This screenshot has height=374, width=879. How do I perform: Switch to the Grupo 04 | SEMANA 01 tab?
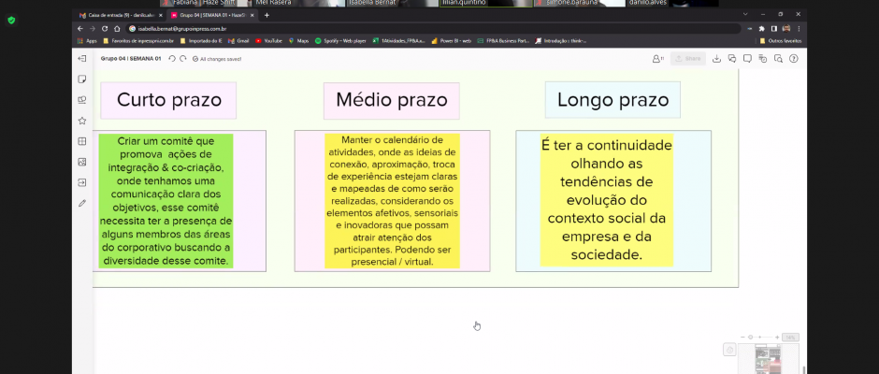(210, 15)
